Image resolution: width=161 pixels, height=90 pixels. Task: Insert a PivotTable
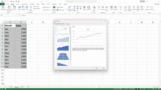click(3, 8)
